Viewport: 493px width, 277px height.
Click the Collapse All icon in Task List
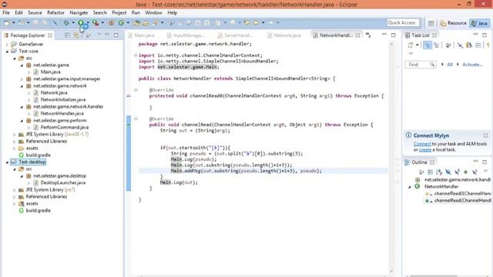tap(478, 45)
